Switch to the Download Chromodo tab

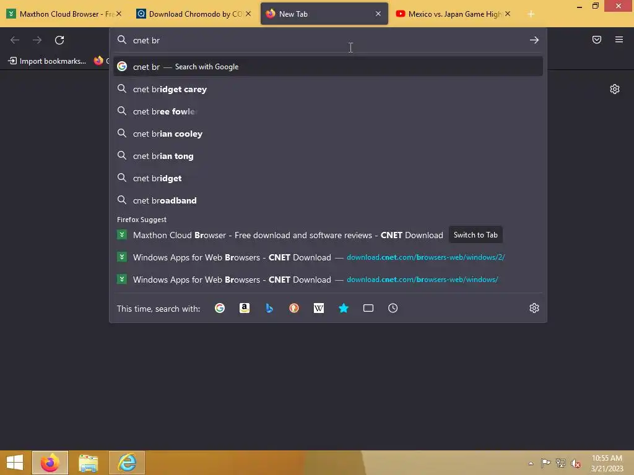(x=194, y=14)
